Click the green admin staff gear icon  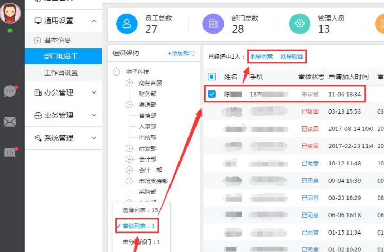[299, 24]
